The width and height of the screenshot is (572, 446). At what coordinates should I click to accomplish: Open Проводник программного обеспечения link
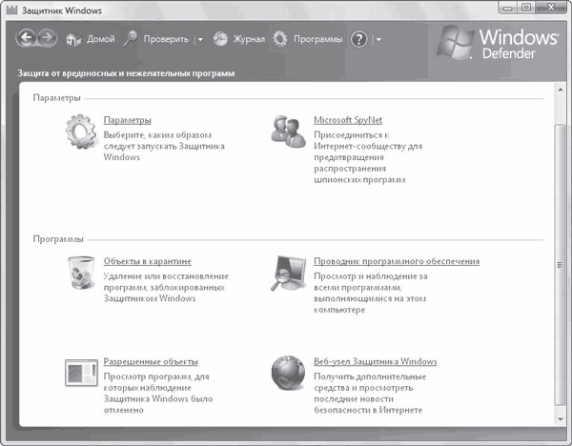click(x=397, y=261)
